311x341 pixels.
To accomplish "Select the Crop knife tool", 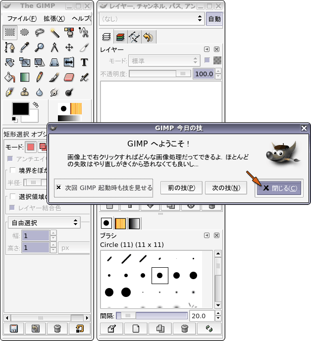I will (x=84, y=48).
